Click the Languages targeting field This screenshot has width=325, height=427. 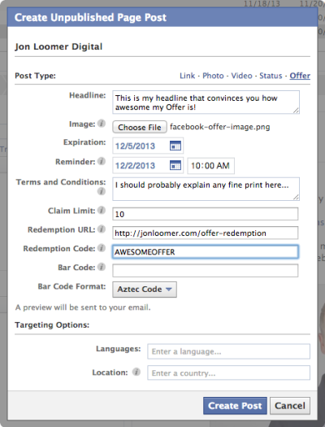click(x=229, y=351)
